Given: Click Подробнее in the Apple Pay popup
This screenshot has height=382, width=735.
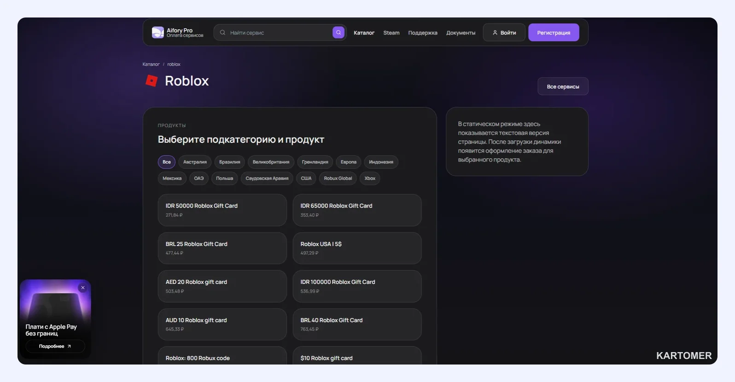Looking at the screenshot, I should click(x=55, y=346).
